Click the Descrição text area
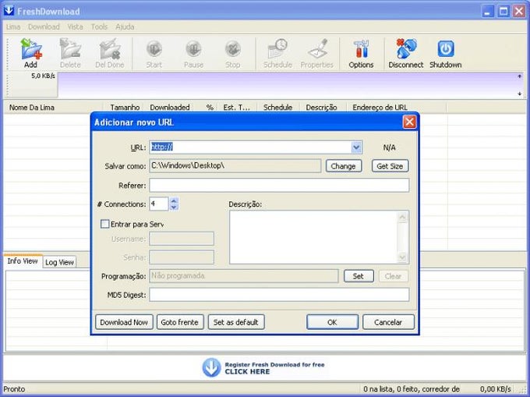 click(x=313, y=237)
